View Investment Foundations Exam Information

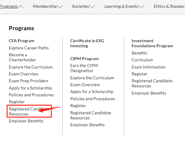(x=148, y=67)
